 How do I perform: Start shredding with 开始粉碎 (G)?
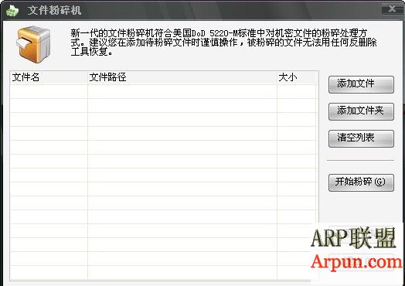[x=361, y=182]
